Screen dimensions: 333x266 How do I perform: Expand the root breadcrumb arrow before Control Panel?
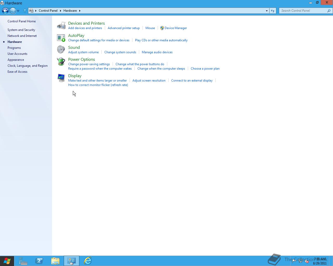tap(36, 11)
